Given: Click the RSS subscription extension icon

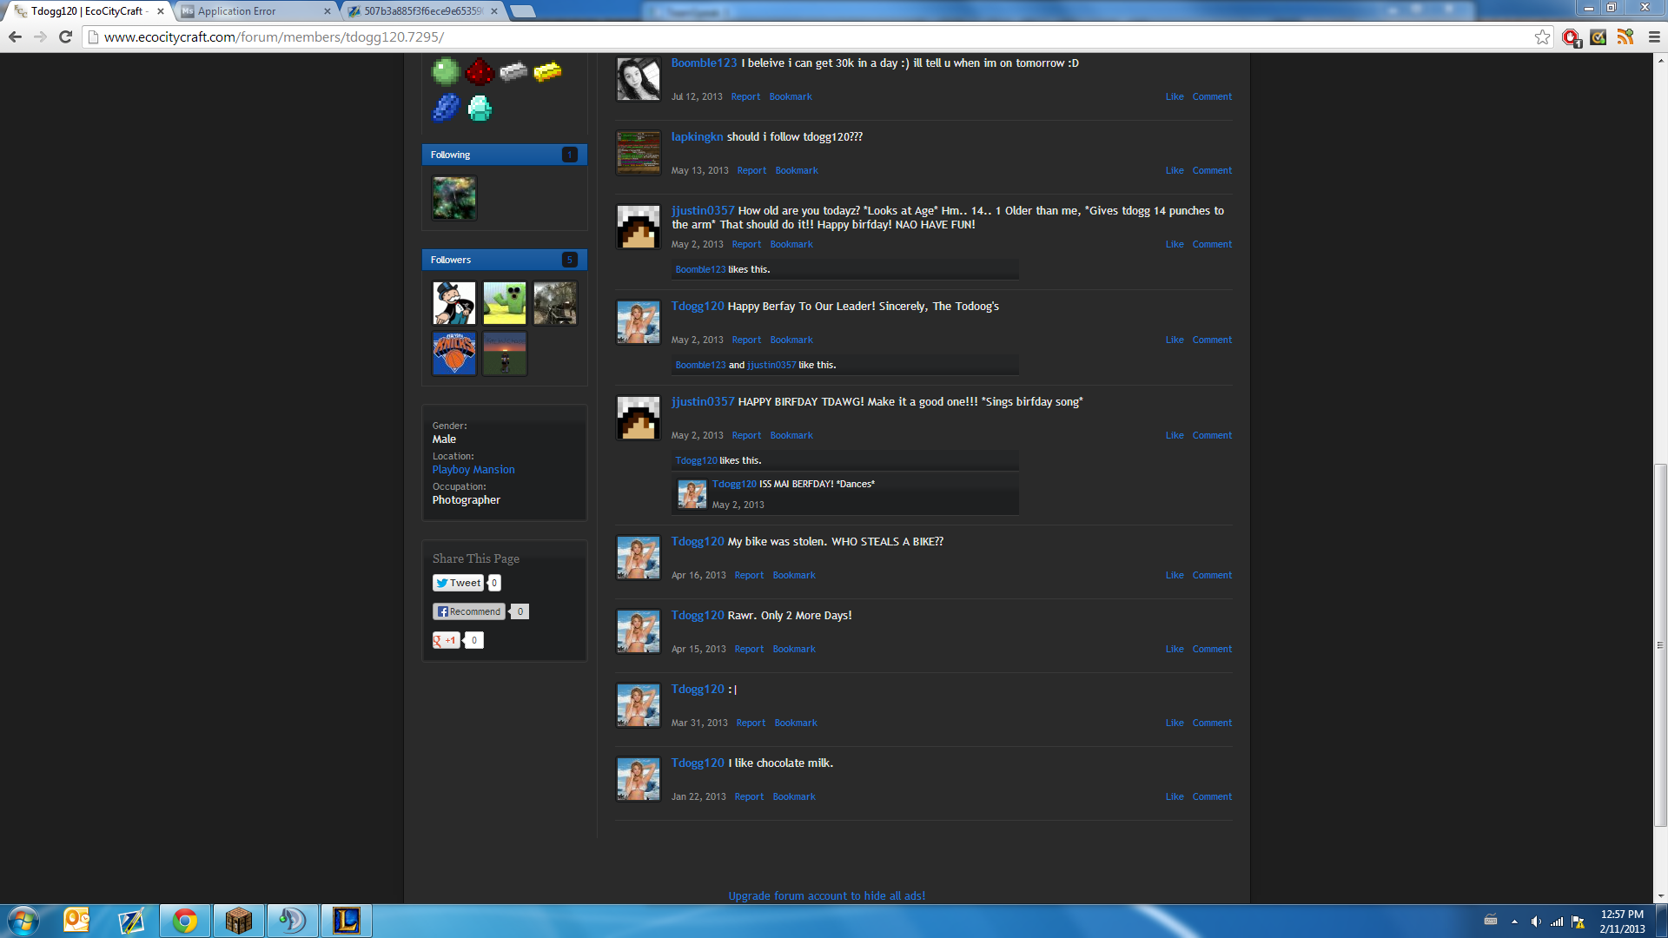Looking at the screenshot, I should tap(1625, 37).
